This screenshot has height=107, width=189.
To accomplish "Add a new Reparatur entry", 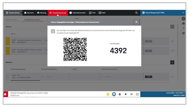I will [x=172, y=62].
